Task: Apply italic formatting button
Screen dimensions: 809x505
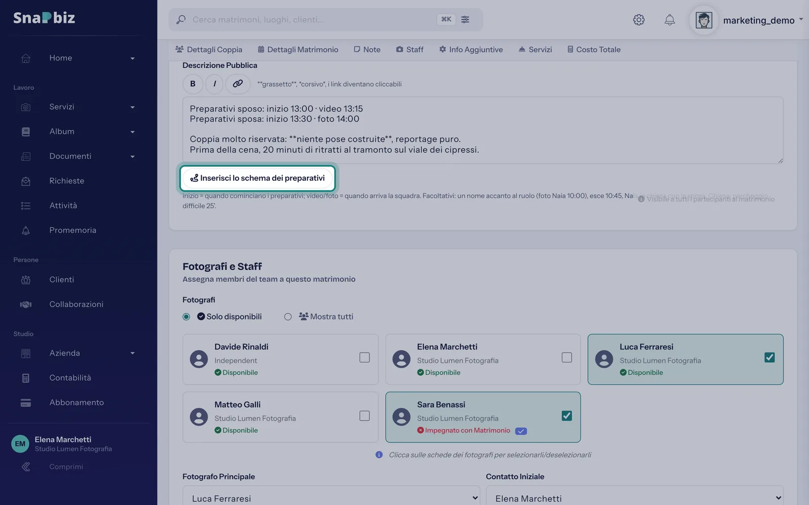Action: click(215, 84)
